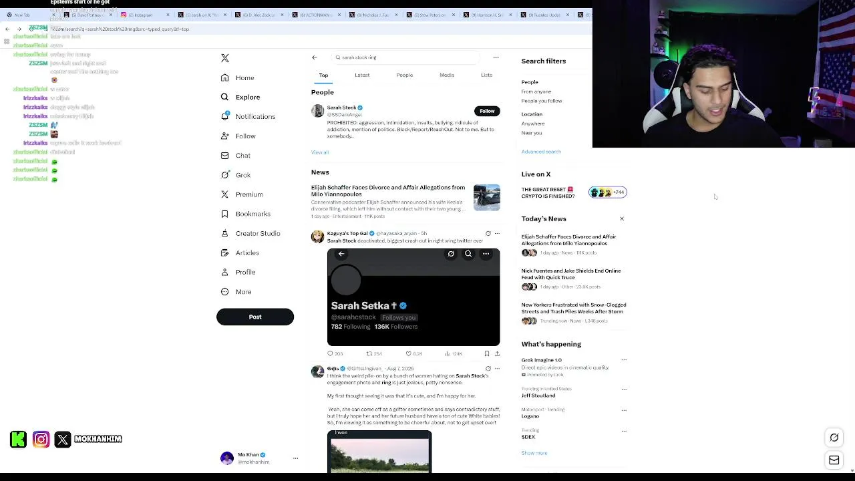Viewport: 855px width, 481px height.
Task: Open Profile in the sidebar
Action: (238, 272)
